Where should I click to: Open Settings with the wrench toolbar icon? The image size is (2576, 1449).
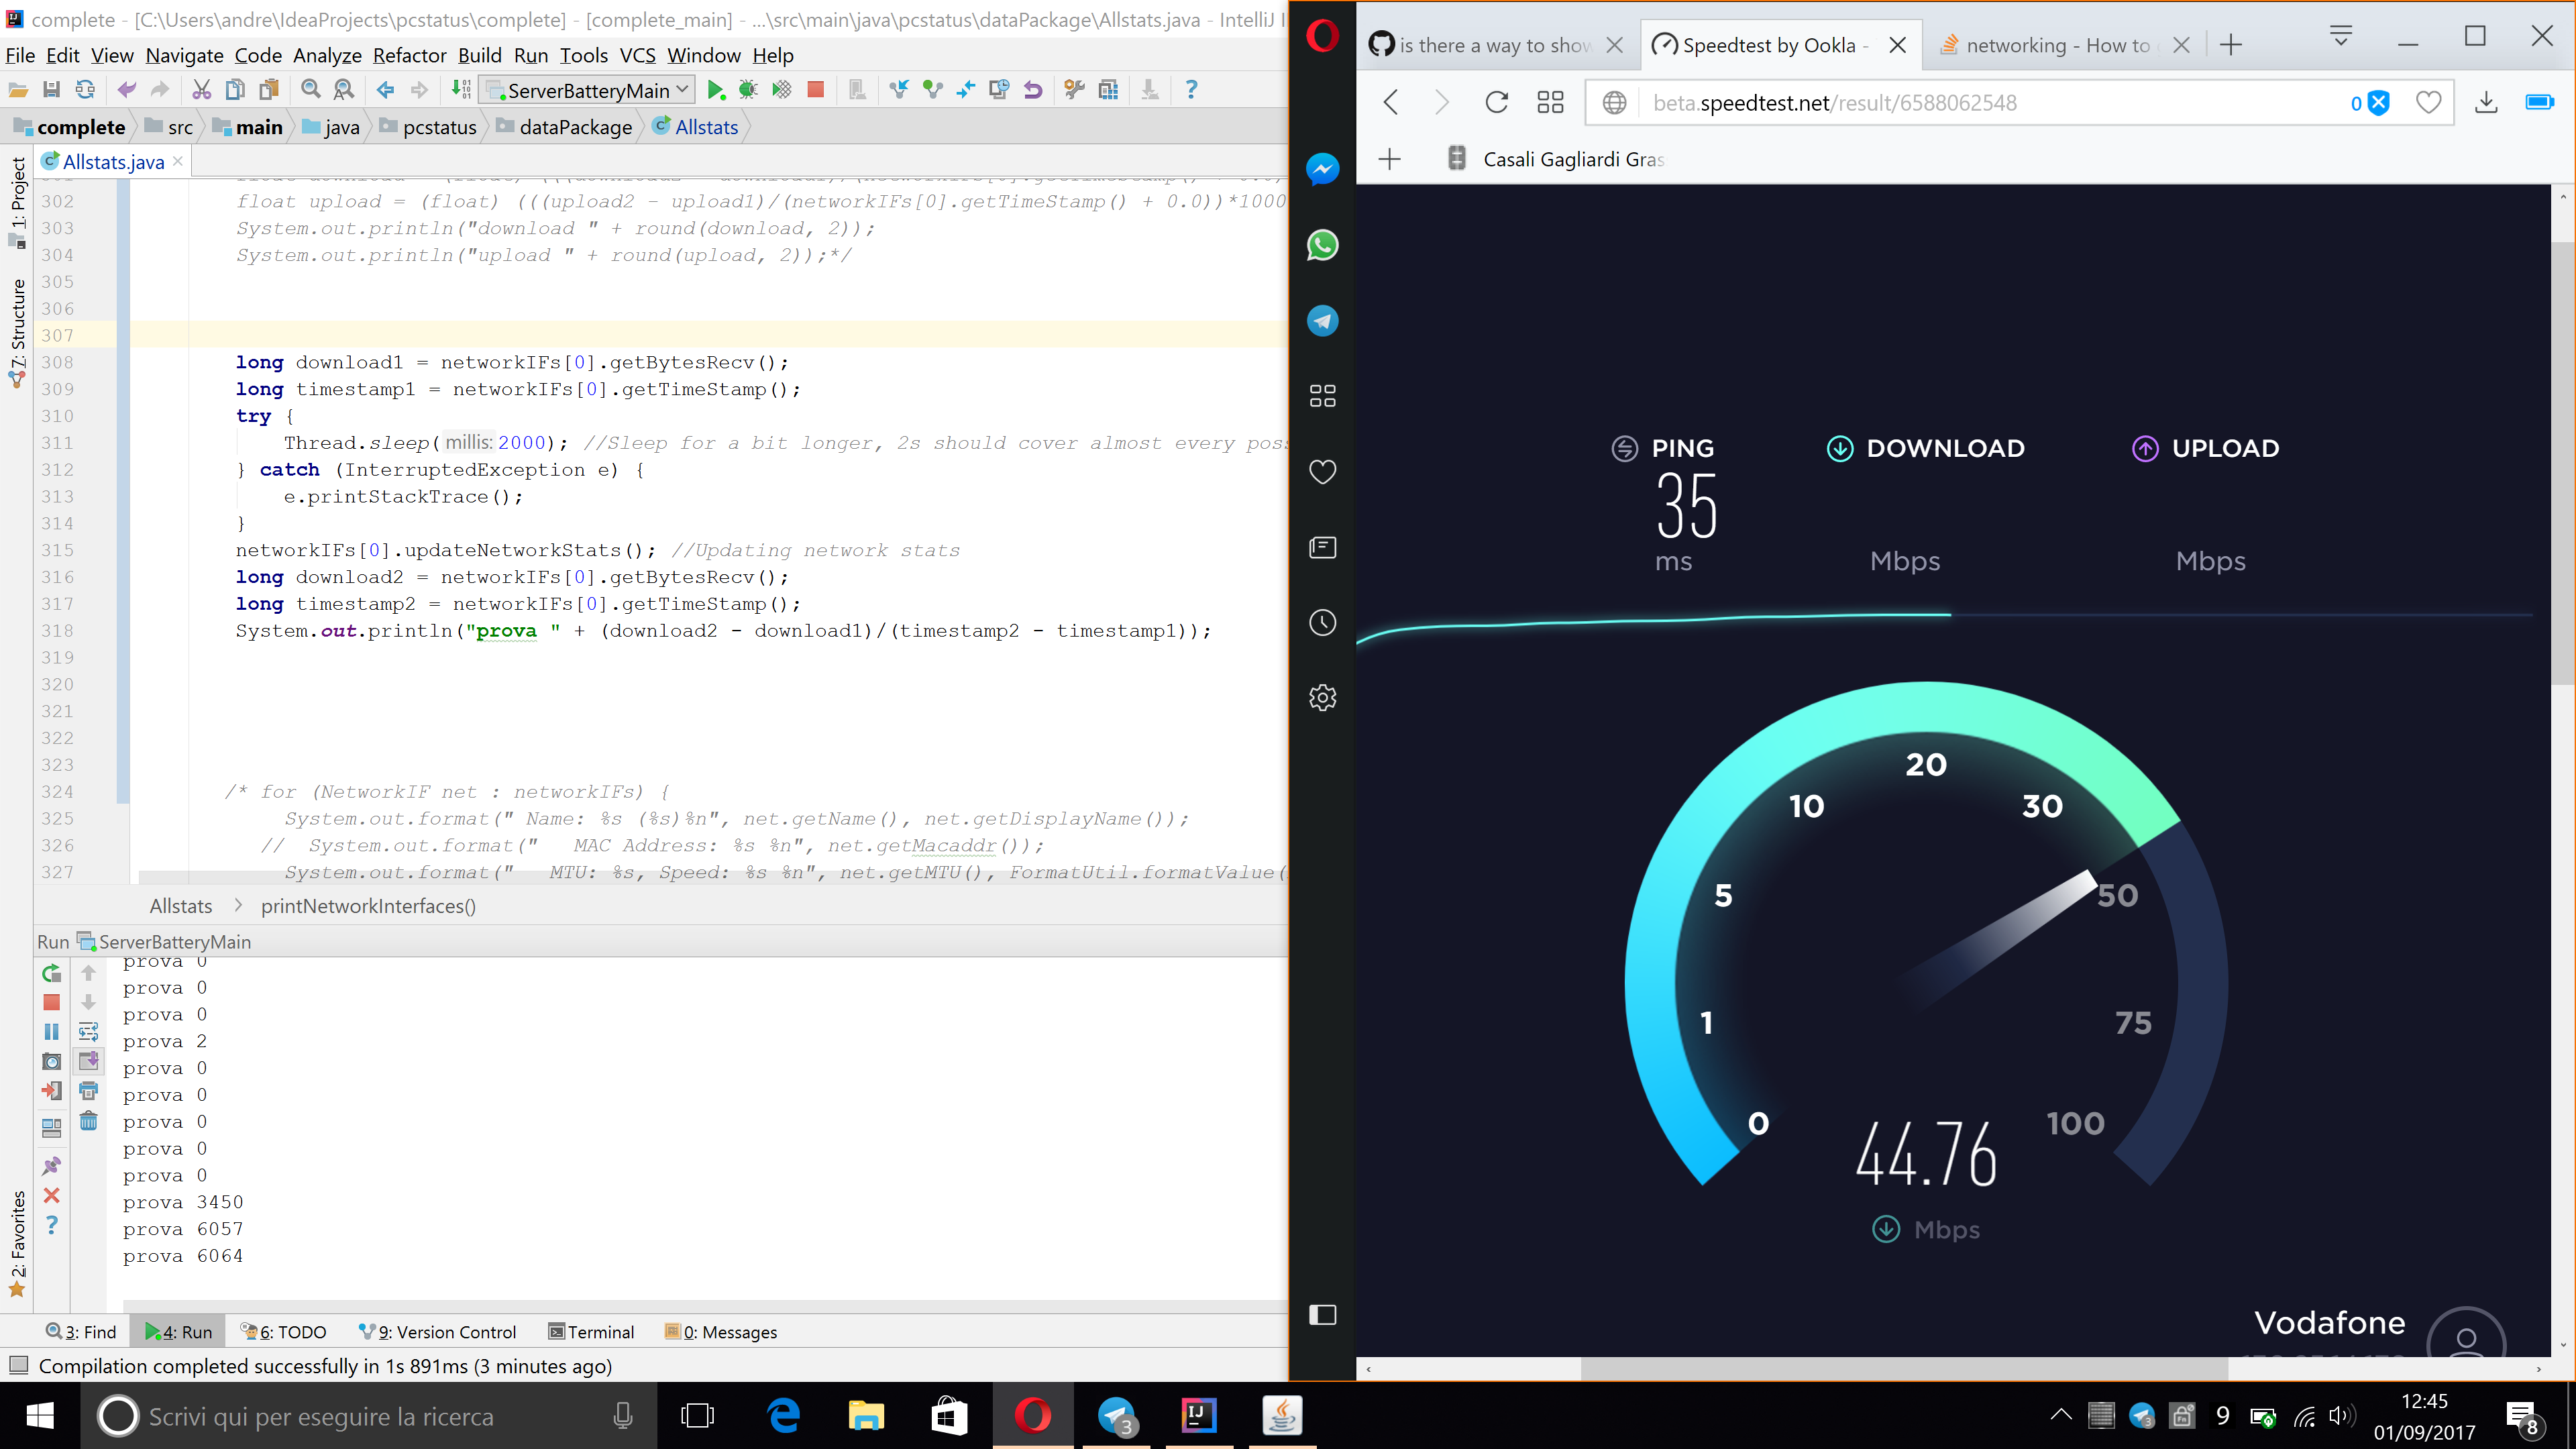[1074, 90]
